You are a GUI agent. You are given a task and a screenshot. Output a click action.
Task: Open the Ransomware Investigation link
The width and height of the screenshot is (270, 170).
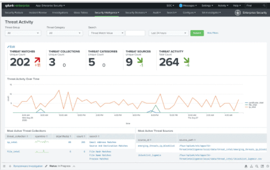coord(28,166)
